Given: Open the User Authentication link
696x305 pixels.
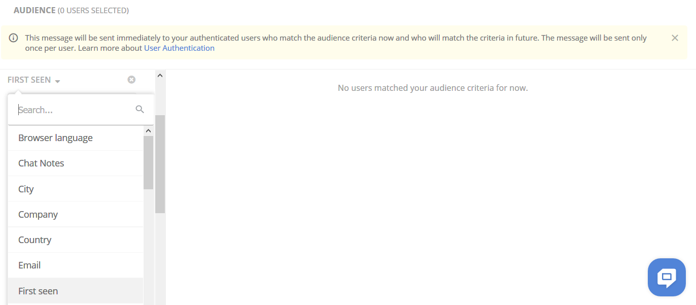Looking at the screenshot, I should (x=179, y=48).
